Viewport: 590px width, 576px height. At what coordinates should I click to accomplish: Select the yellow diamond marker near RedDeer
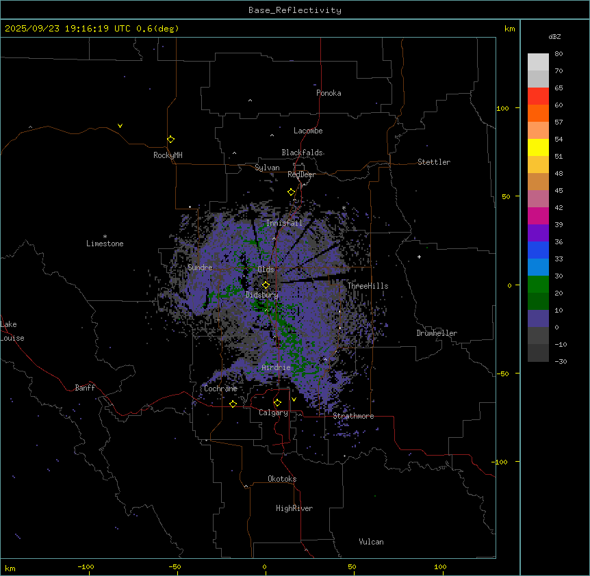(x=291, y=192)
